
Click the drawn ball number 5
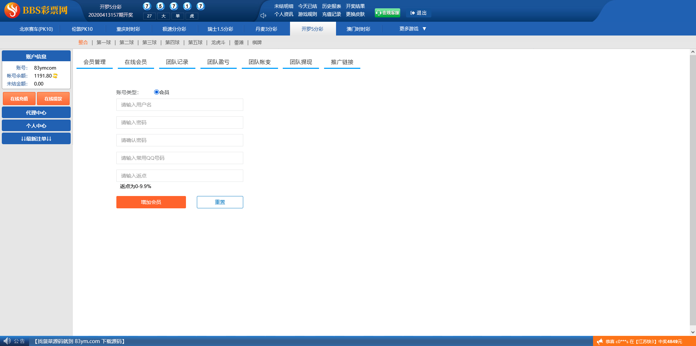[160, 6]
